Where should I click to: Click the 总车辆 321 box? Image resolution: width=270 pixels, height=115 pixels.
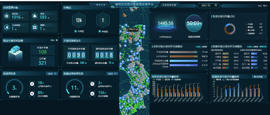pos(42,61)
